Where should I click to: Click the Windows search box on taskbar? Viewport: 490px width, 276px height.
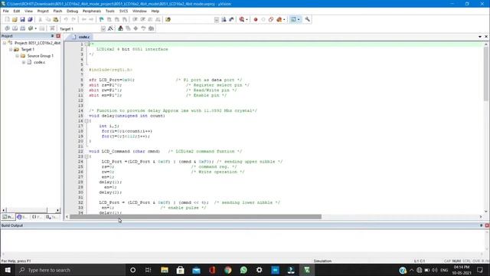pyautogui.click(x=70, y=270)
